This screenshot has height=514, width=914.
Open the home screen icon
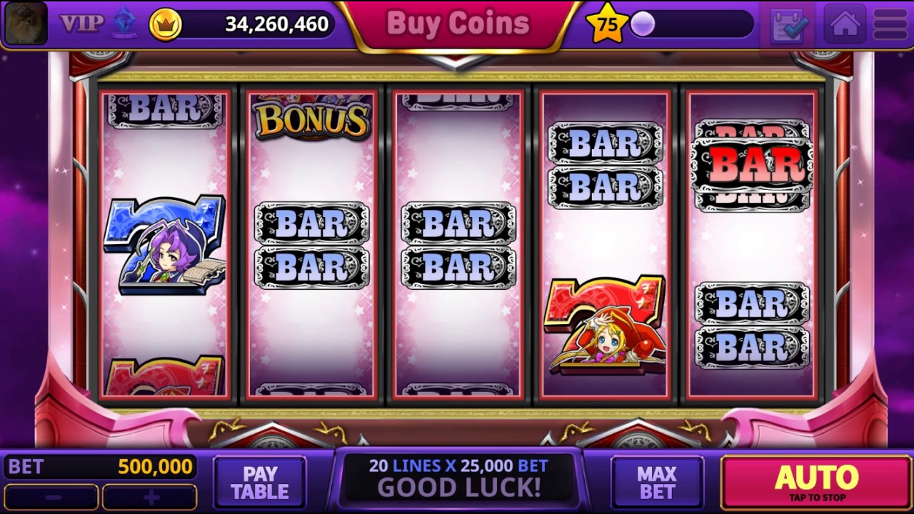(x=845, y=24)
